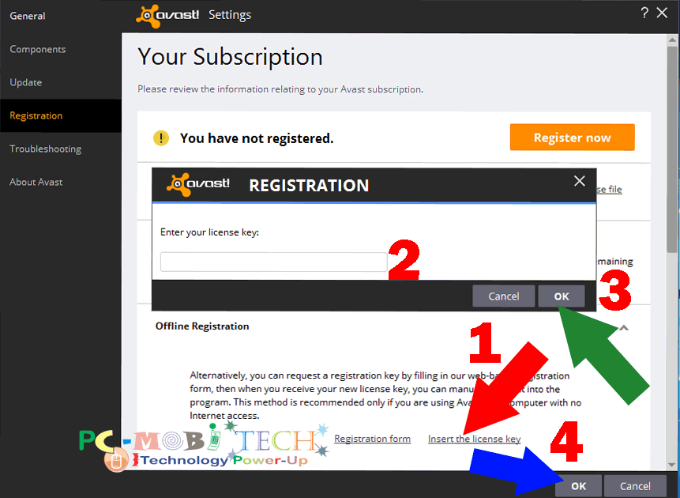Collapse the Offline Registration section chevron

click(624, 328)
